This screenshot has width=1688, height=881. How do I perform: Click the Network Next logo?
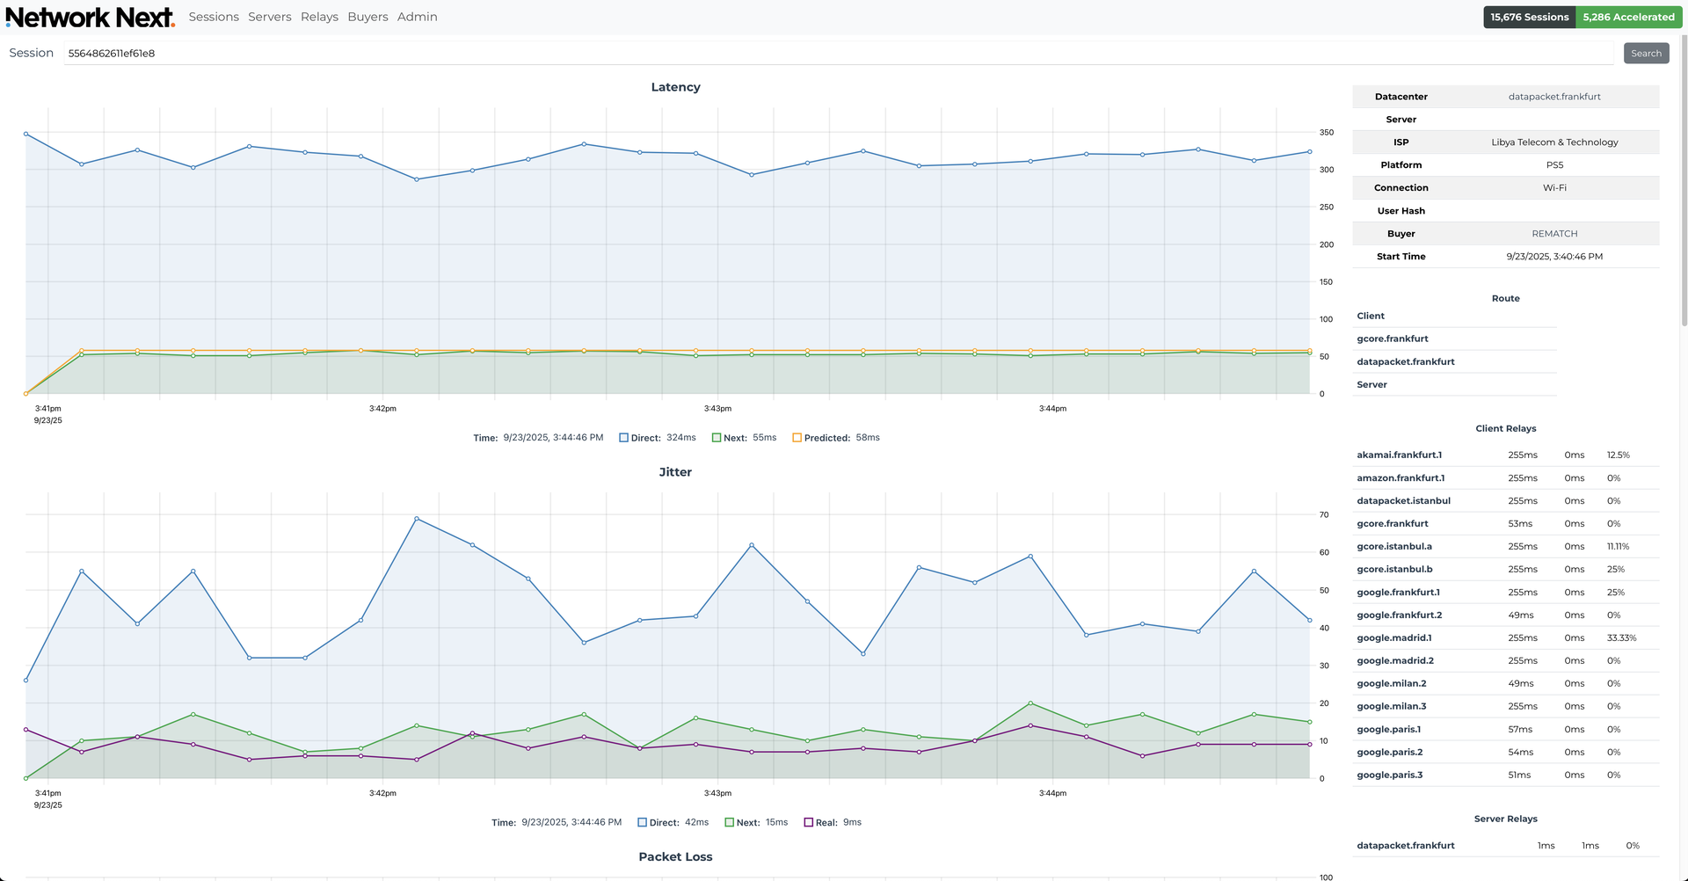point(90,18)
